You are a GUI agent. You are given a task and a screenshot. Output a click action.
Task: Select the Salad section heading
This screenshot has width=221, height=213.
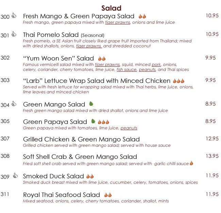pos(112,8)
